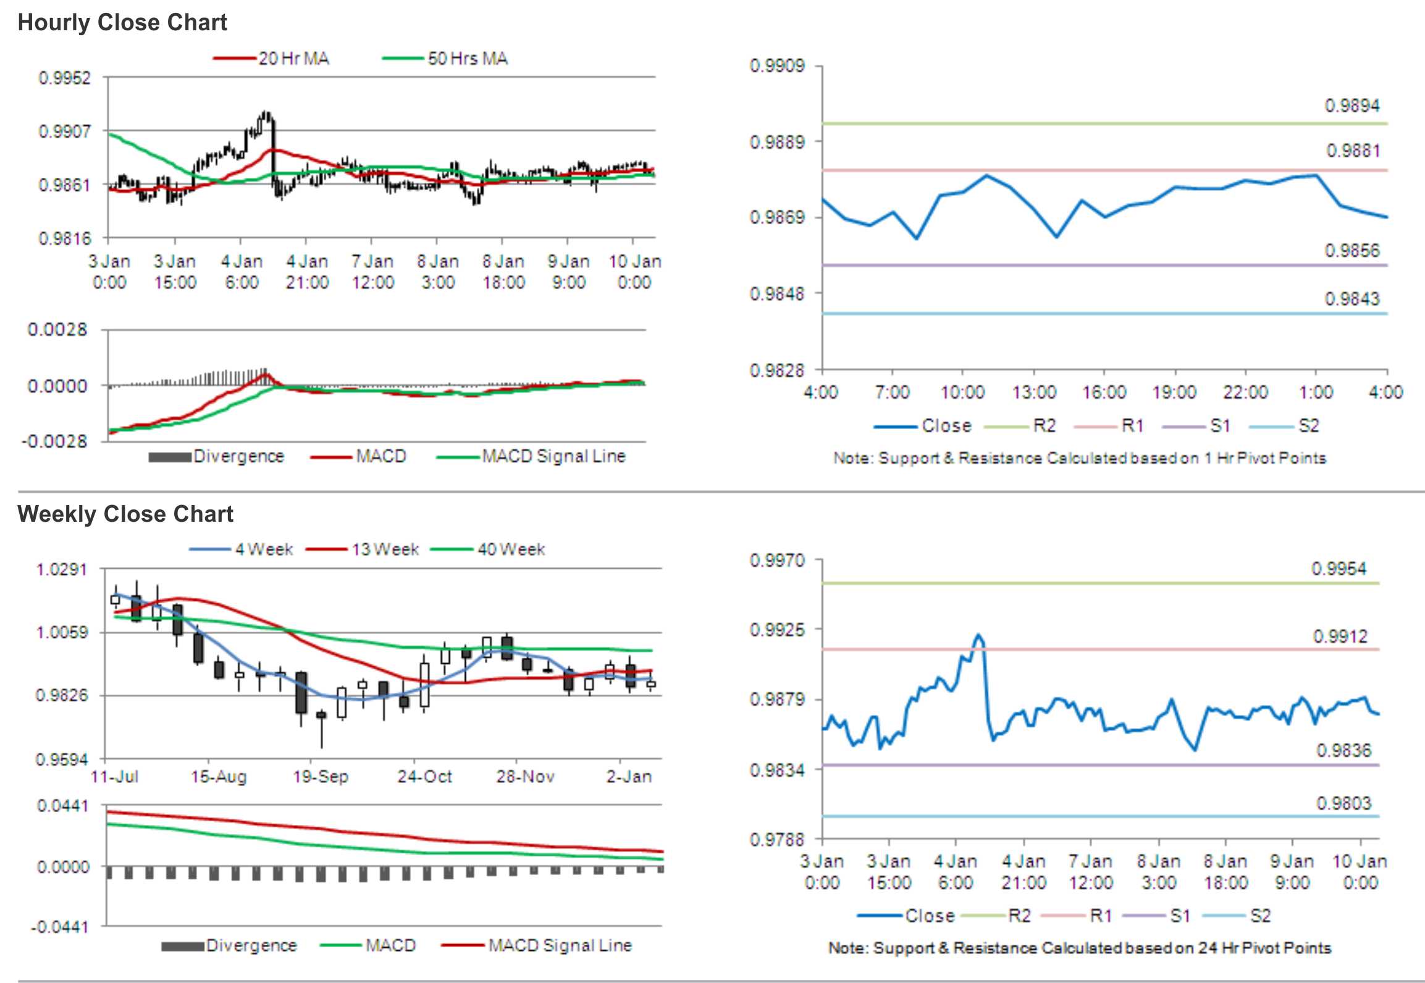
Task: Click the 'Hourly Close Chart' heading
Action: pyautogui.click(x=122, y=23)
